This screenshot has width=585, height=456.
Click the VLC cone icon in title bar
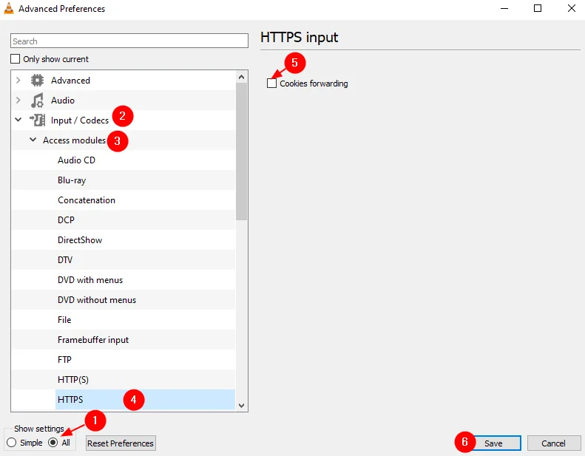coord(9,8)
